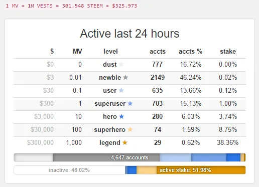Click the 'superhero' level label
Screen dimensions: 259x187
click(x=109, y=130)
